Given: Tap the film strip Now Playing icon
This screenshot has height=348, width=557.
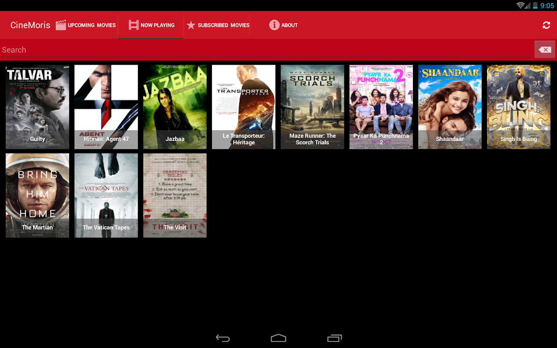Looking at the screenshot, I should (134, 25).
